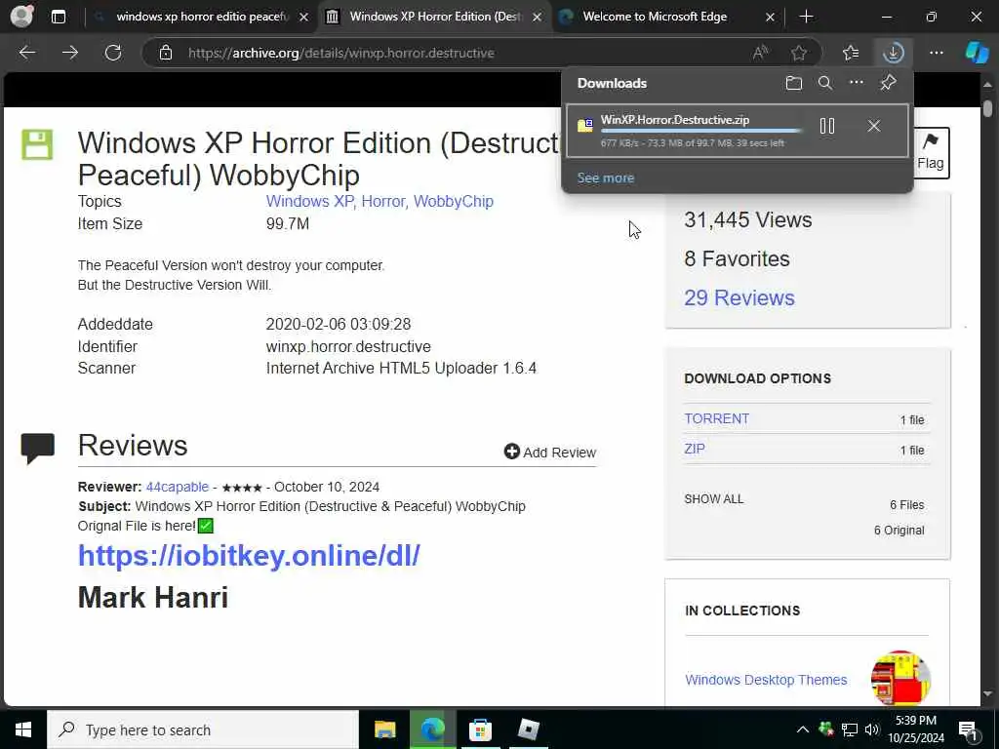Click the address bar URL
999x749 pixels.
340,53
